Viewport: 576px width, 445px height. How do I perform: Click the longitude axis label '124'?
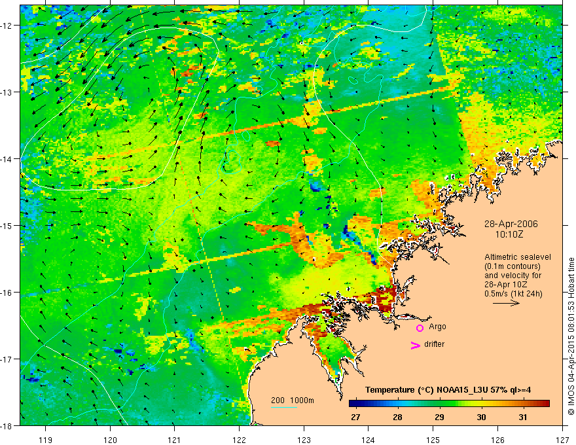368,440
